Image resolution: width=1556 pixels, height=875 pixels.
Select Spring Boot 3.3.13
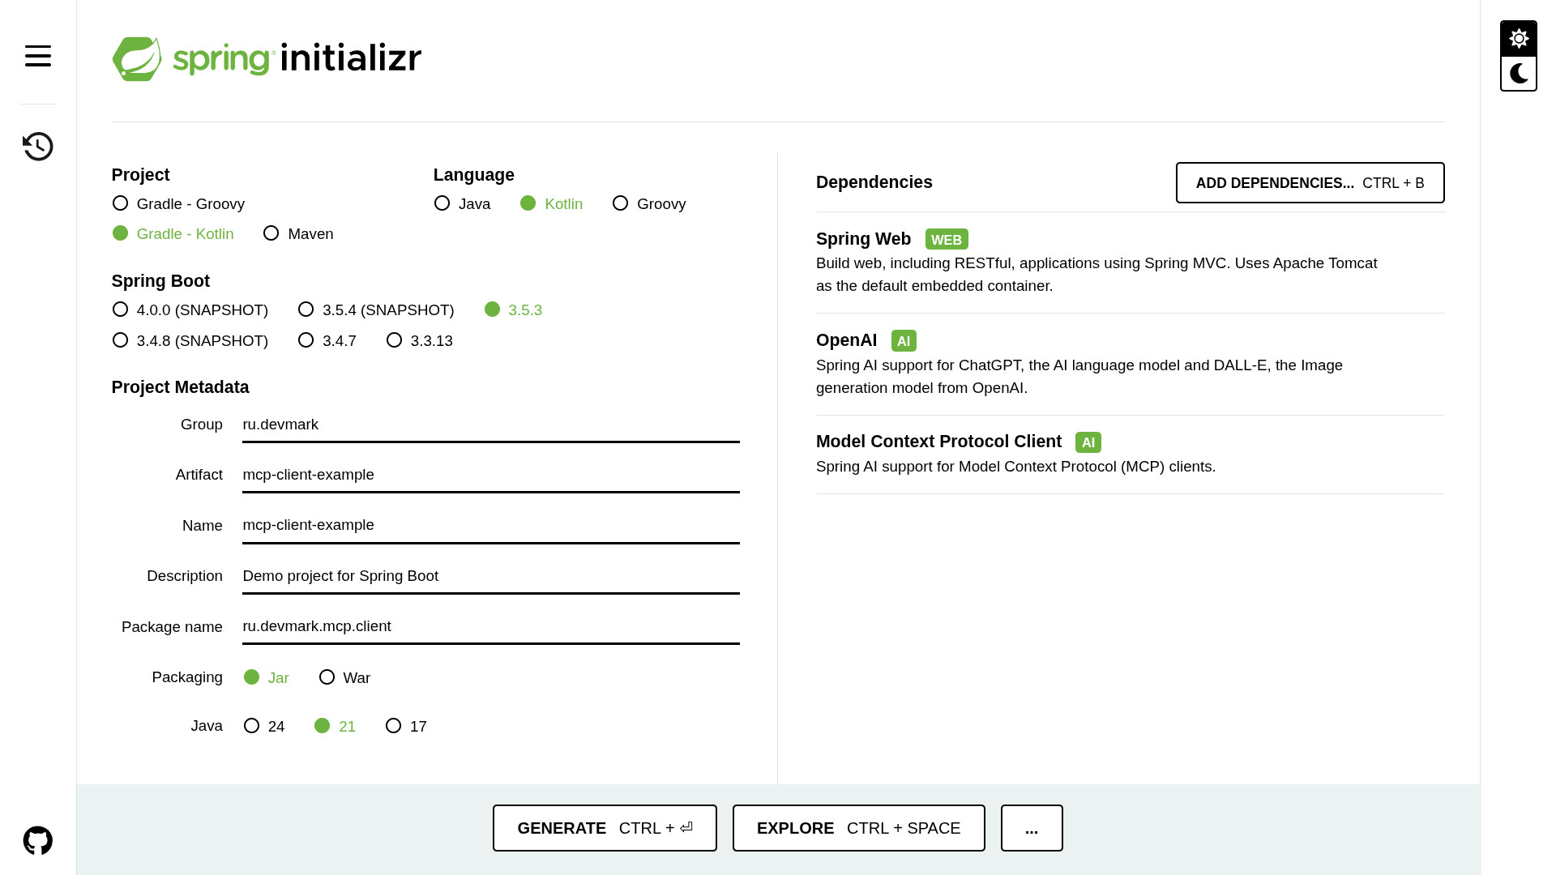click(419, 341)
